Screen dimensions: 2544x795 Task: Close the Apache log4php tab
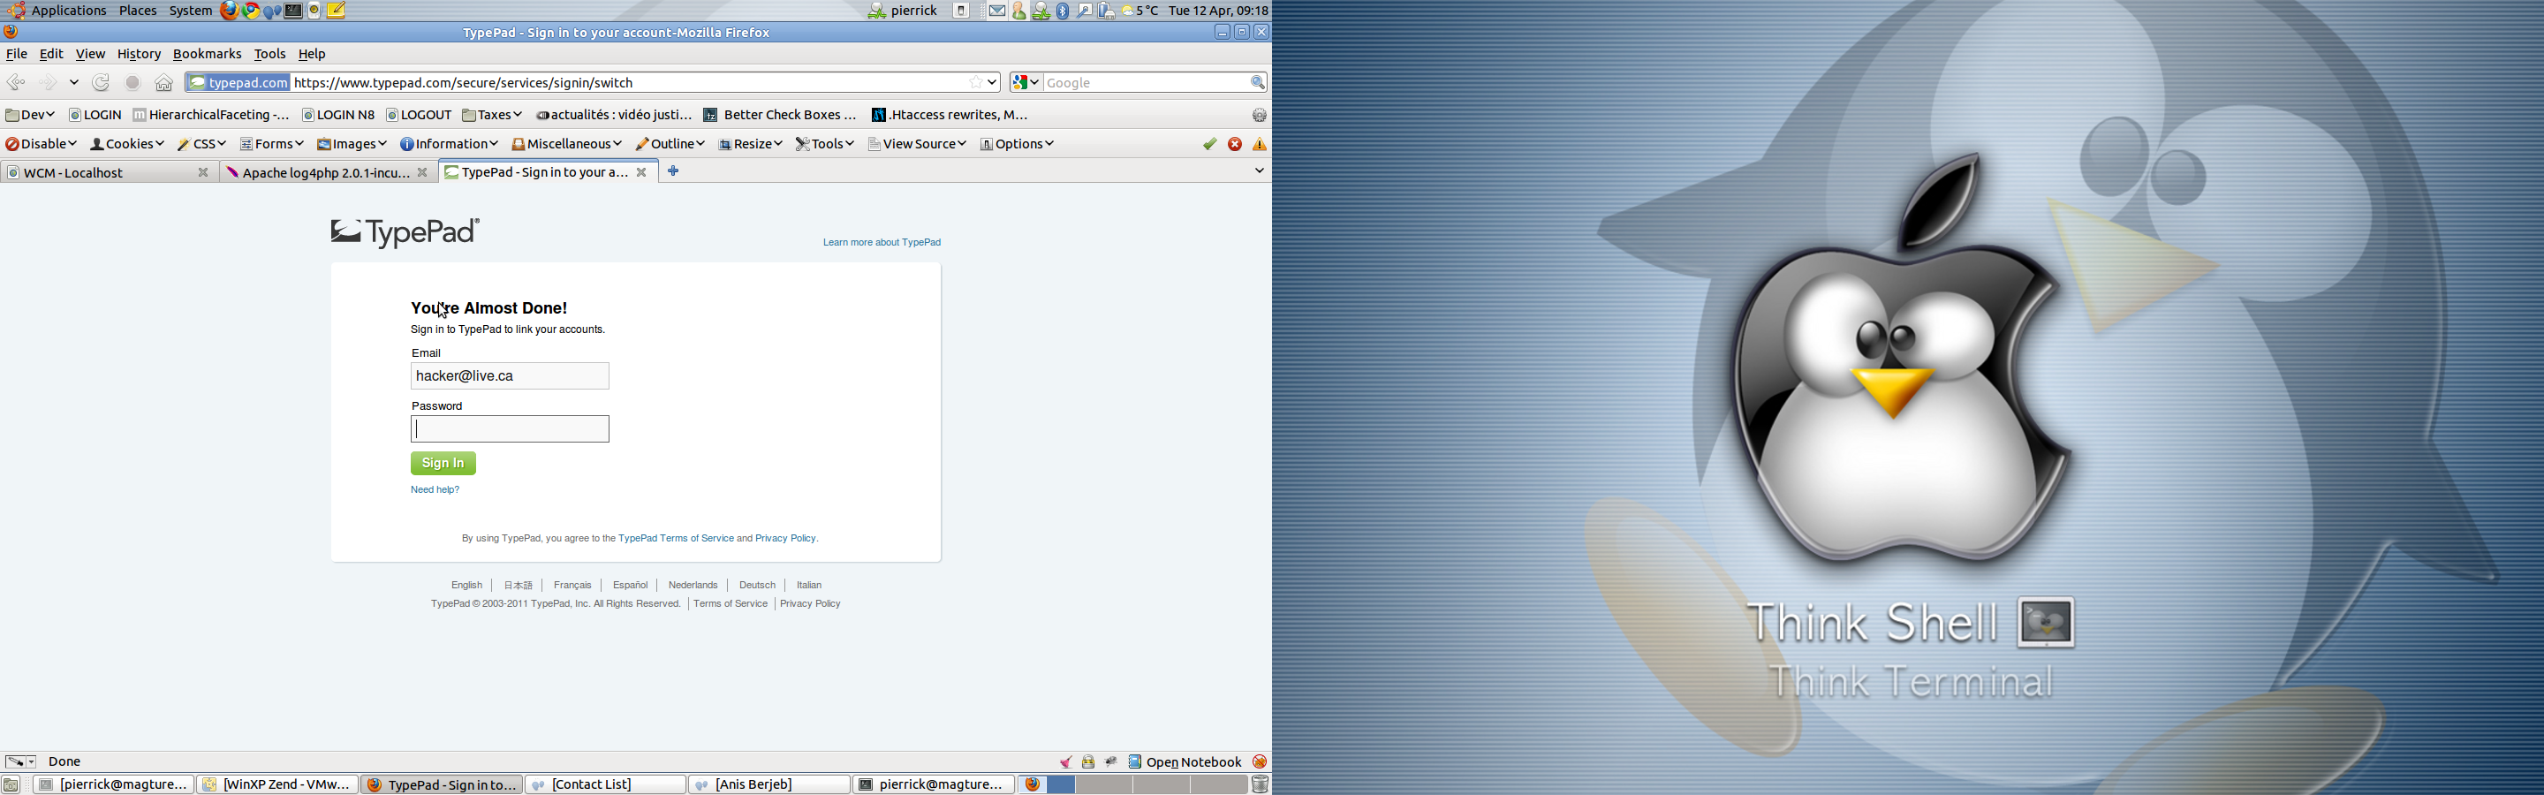click(x=423, y=173)
